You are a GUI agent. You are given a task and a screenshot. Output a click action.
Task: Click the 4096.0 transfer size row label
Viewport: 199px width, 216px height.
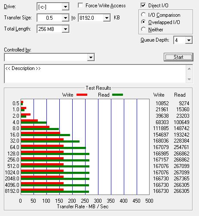(x=12, y=185)
